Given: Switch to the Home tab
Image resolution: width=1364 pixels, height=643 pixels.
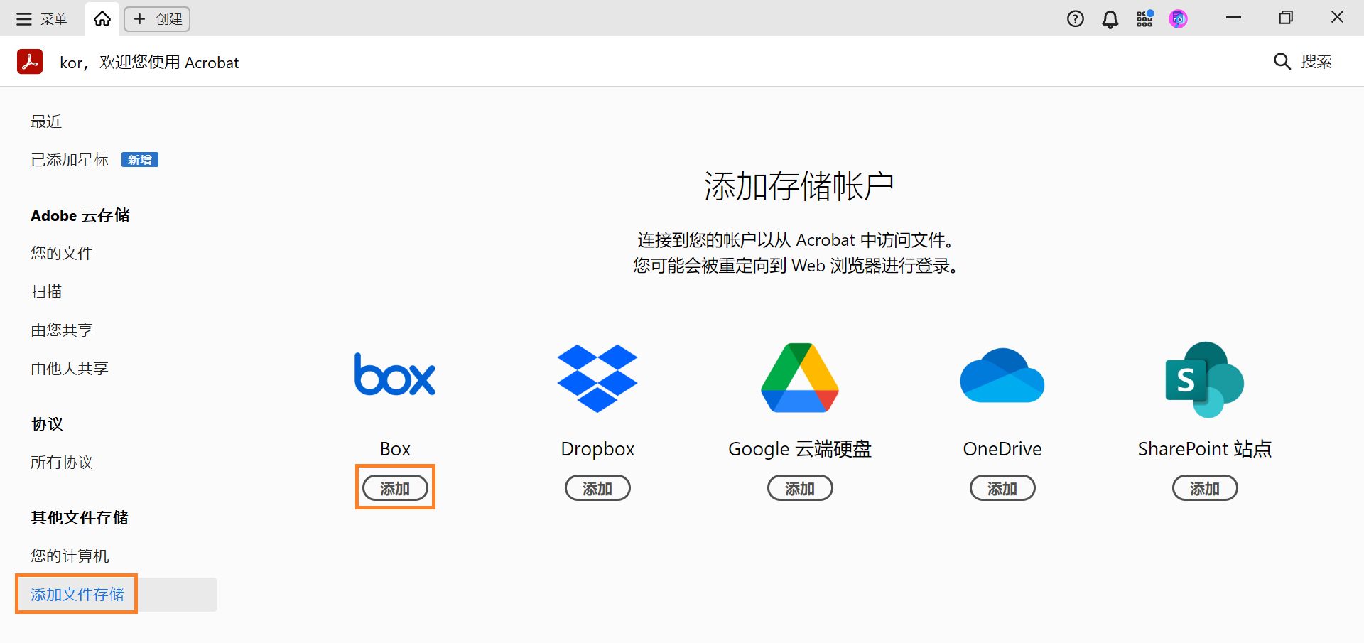Looking at the screenshot, I should click(x=102, y=18).
